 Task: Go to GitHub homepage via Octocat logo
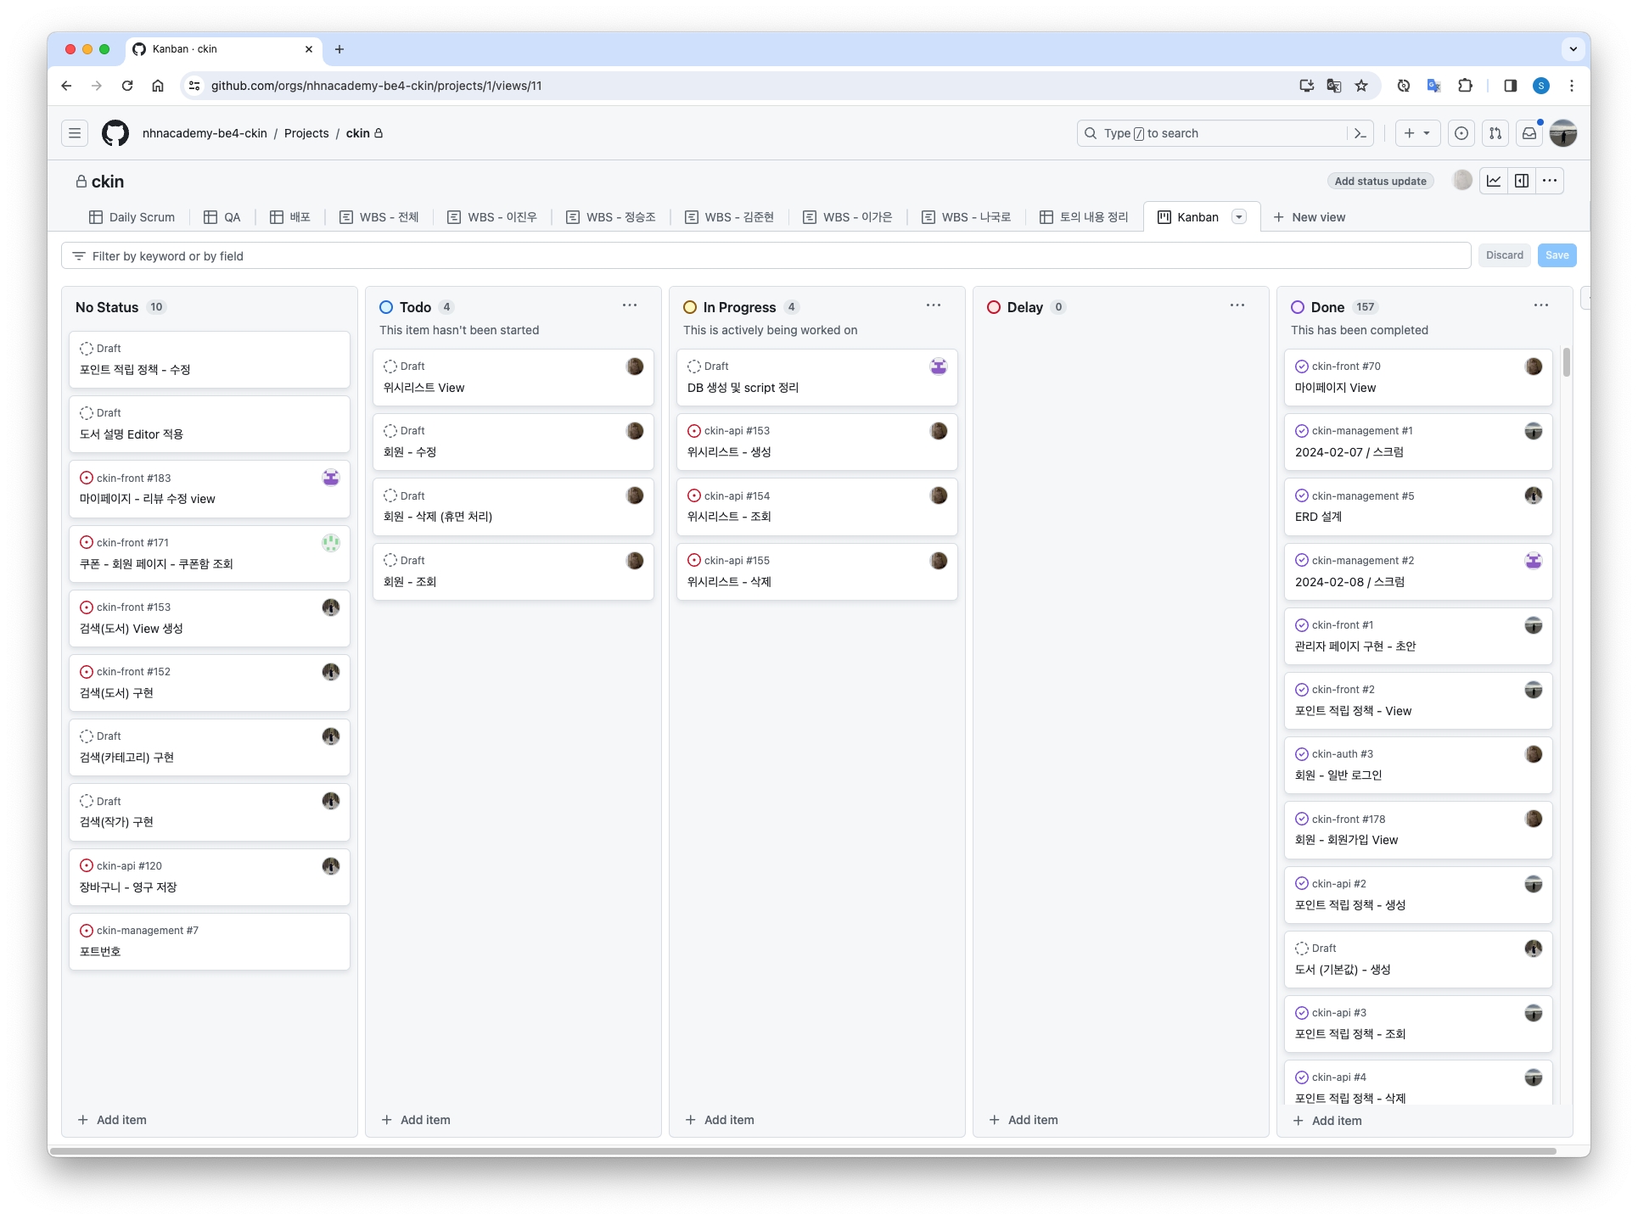pyautogui.click(x=115, y=133)
